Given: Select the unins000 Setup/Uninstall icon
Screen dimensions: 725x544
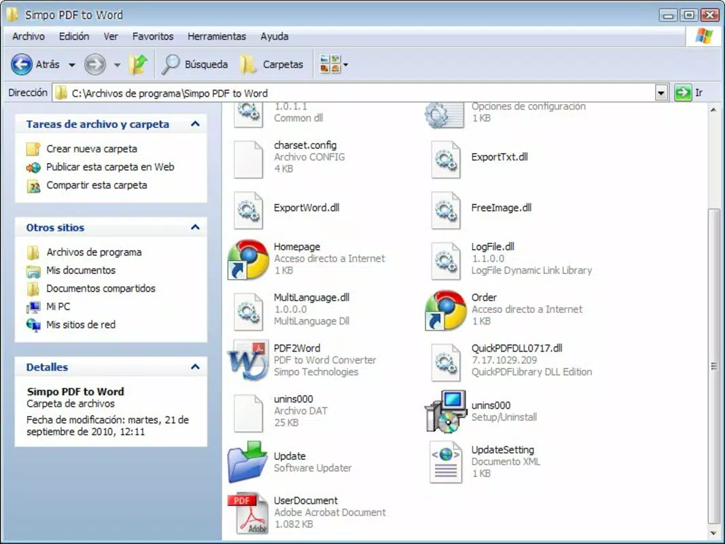Looking at the screenshot, I should point(446,411).
